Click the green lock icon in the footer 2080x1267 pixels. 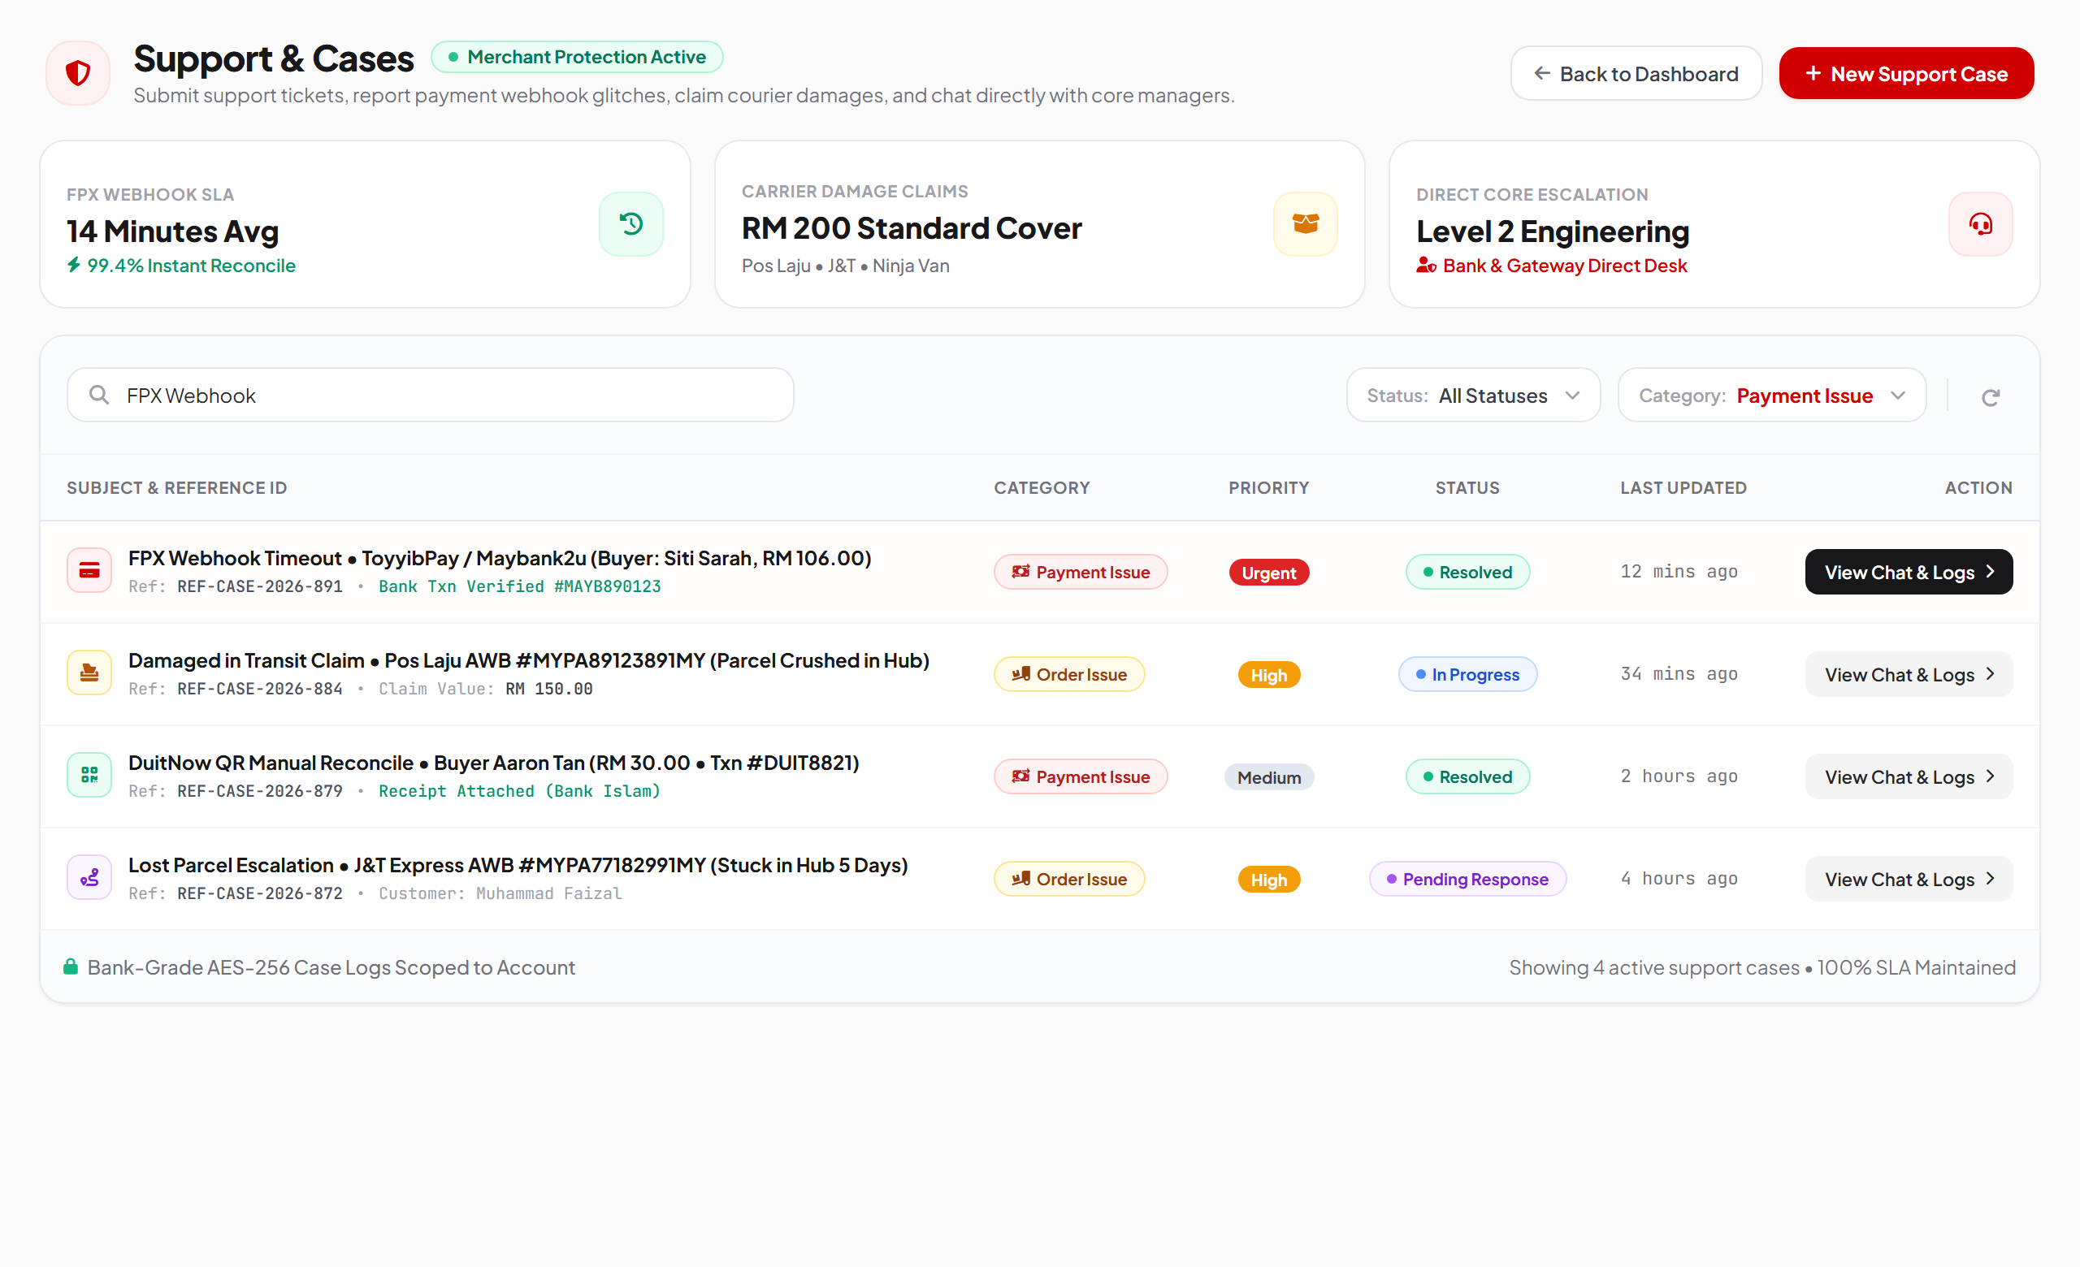(x=71, y=966)
